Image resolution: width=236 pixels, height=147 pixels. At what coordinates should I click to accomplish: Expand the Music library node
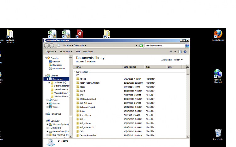(48, 100)
